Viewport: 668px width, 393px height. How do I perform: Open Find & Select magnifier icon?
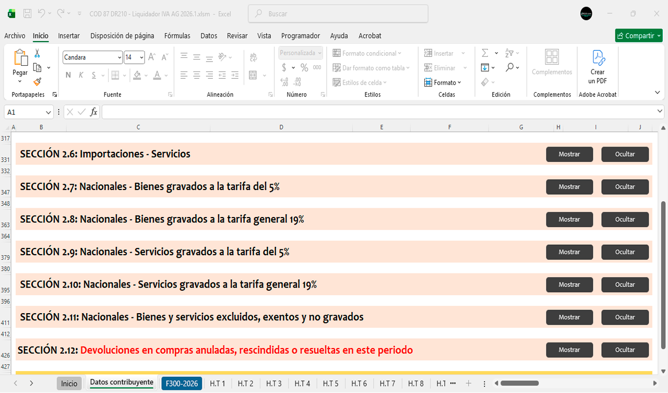509,67
